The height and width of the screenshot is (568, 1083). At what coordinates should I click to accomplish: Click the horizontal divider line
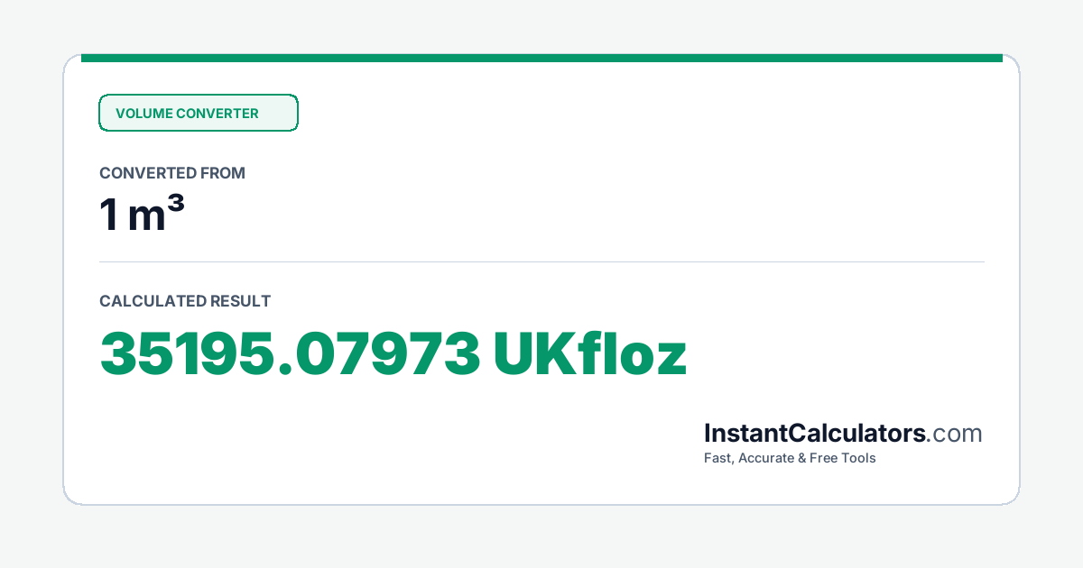[541, 262]
